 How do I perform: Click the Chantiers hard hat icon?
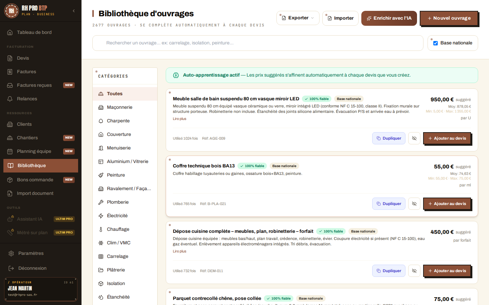[10, 138]
